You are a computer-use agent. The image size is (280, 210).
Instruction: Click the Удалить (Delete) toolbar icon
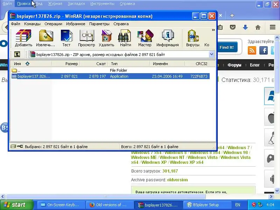(106, 38)
